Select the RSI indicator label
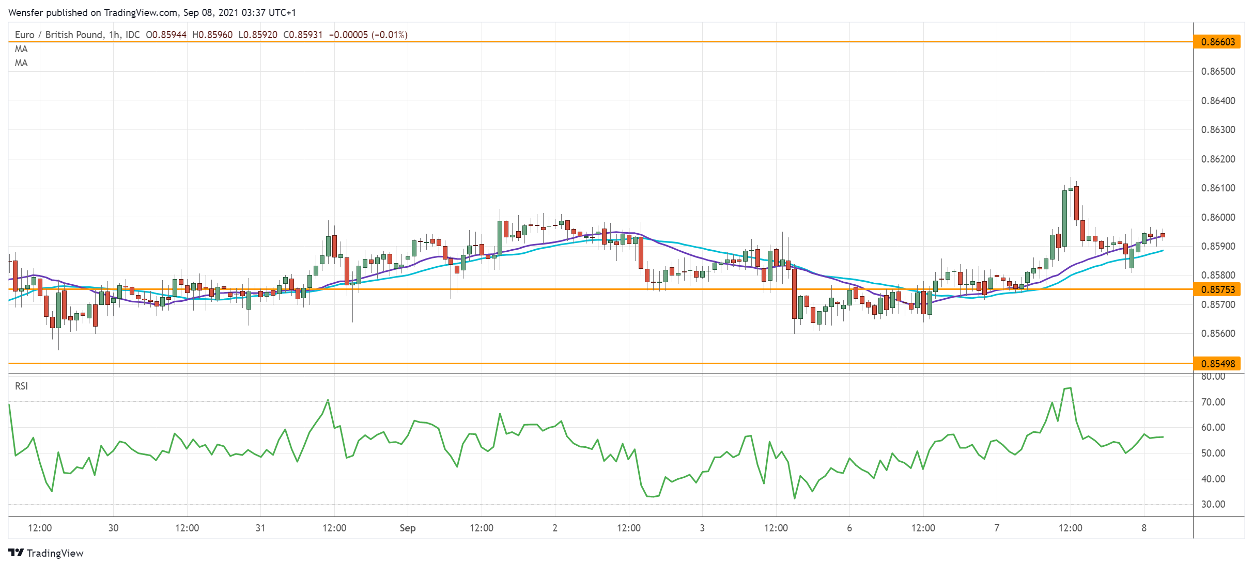This screenshot has height=567, width=1253. (x=21, y=386)
